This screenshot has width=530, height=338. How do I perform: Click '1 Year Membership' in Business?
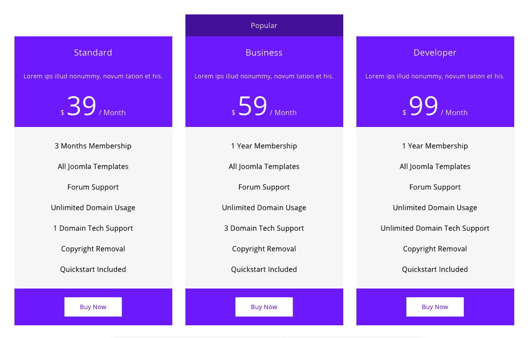(264, 146)
